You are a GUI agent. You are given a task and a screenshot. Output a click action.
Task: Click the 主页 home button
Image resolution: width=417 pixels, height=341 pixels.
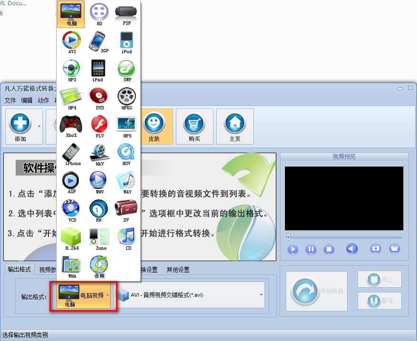(235, 126)
